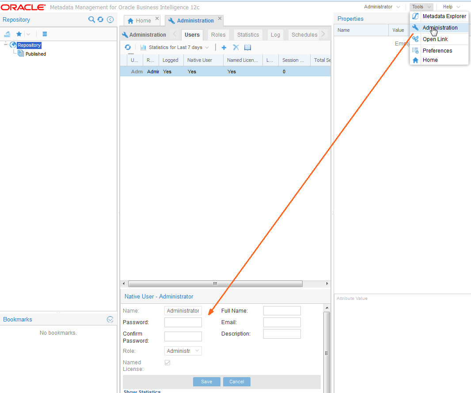Click the Full Name input field
Viewport: 471px width, 393px height.
click(x=282, y=311)
